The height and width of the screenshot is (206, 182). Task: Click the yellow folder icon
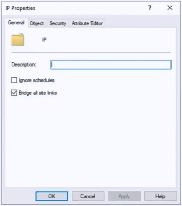tap(18, 40)
